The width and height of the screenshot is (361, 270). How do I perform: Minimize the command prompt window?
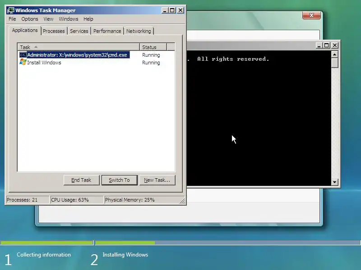319,45
